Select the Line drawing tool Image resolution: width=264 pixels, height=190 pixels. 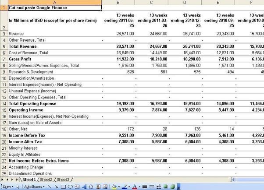(x=49, y=186)
